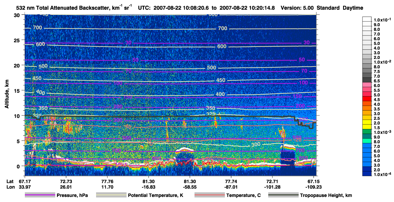Click longitude value '11.70'
This screenshot has height=202, width=394.
(107, 187)
